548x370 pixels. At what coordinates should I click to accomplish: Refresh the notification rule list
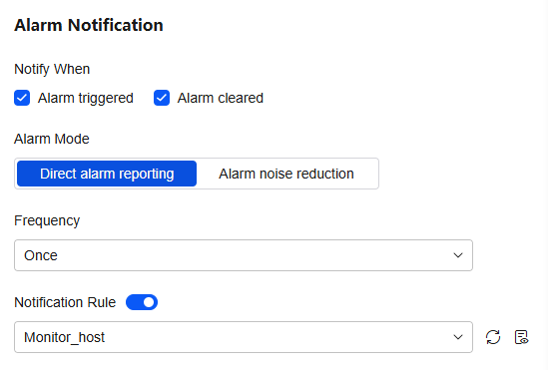[493, 337]
